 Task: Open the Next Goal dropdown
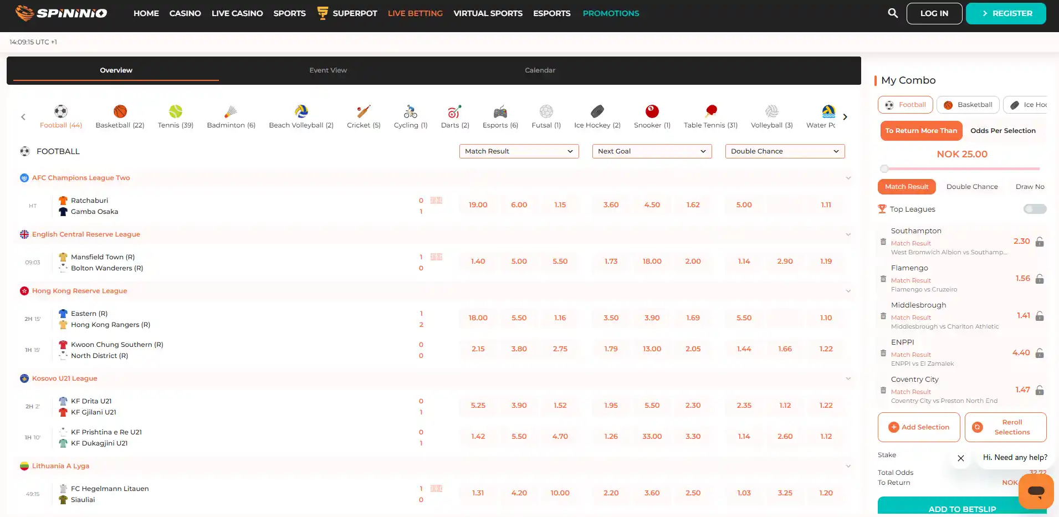coord(652,151)
